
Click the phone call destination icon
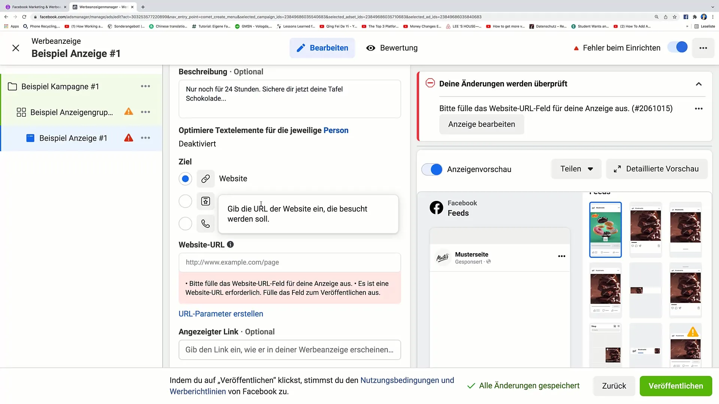pyautogui.click(x=206, y=224)
